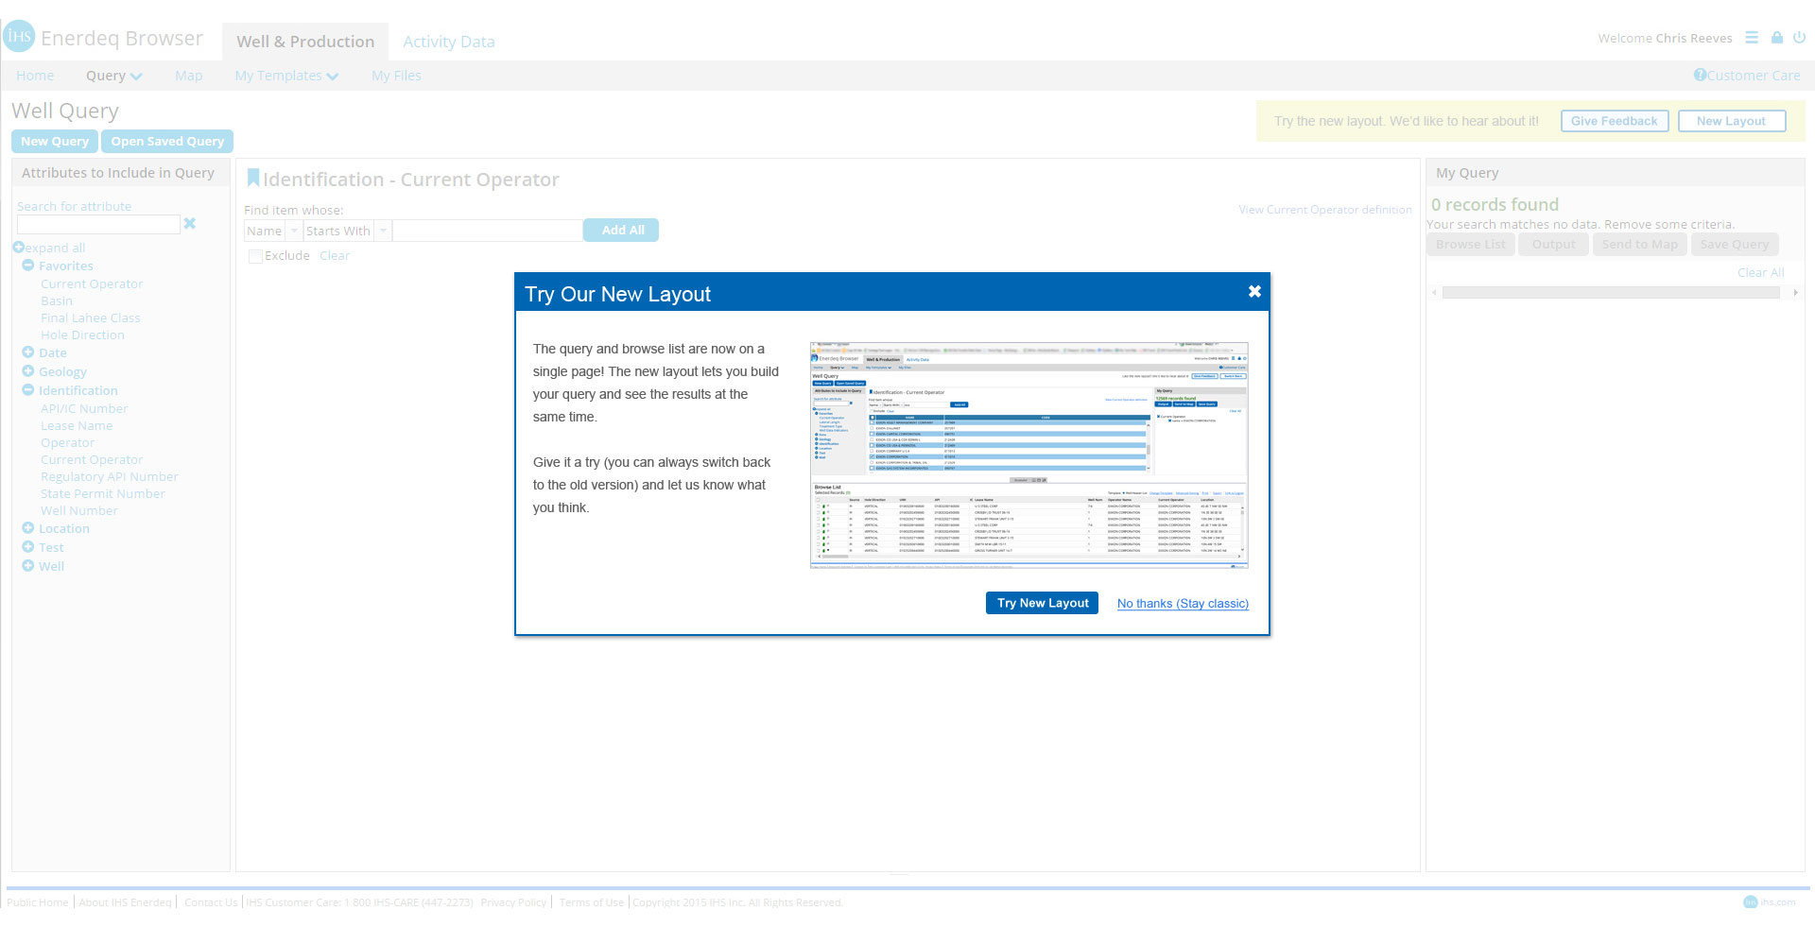1815x927 pixels.
Task: Open the About IHS Enerdeq footer link
Action: (125, 902)
